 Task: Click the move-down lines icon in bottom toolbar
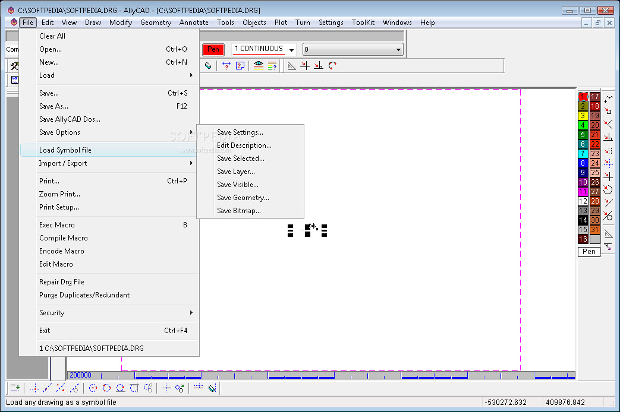point(15,388)
